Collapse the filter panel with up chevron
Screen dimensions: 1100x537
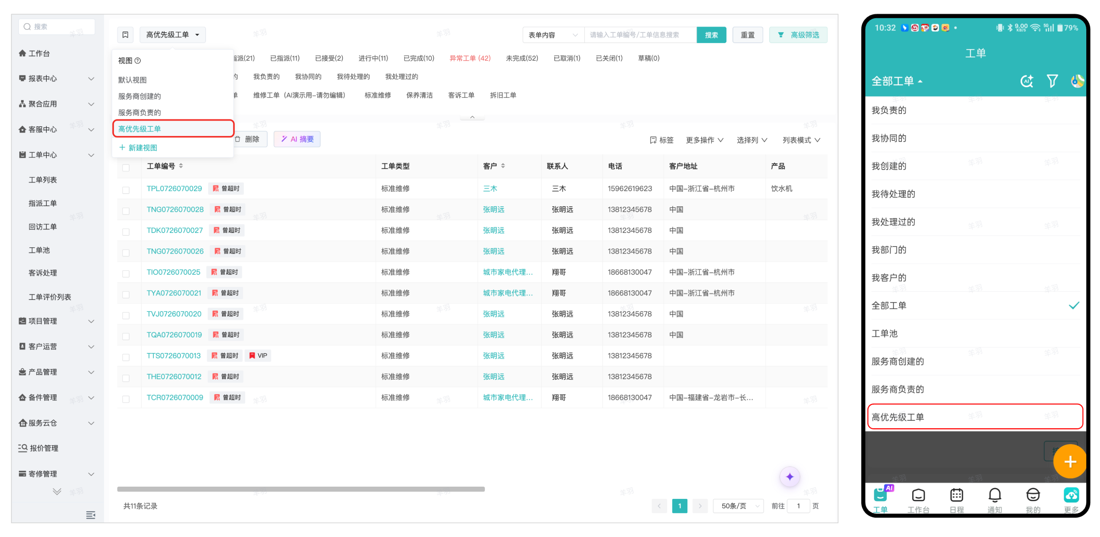[472, 117]
